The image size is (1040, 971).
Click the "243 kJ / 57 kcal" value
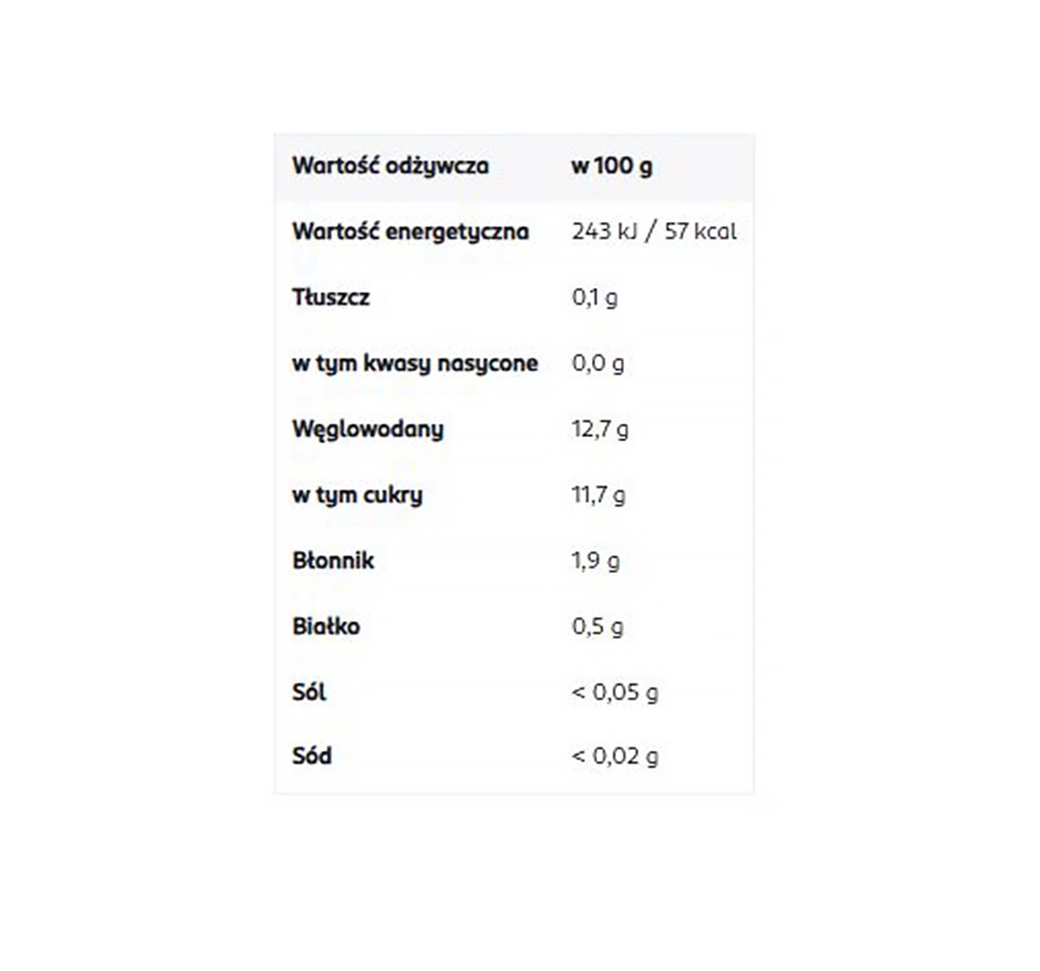click(654, 231)
